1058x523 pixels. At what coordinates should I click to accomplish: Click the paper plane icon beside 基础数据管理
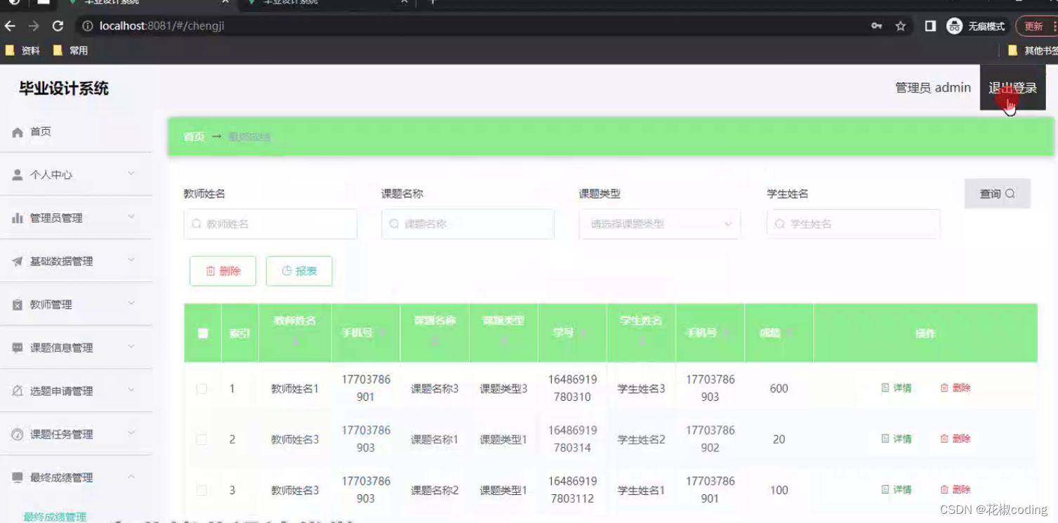pos(17,260)
